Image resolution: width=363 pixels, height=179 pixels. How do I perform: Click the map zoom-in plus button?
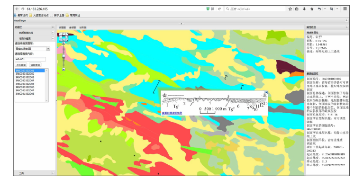[64, 43]
